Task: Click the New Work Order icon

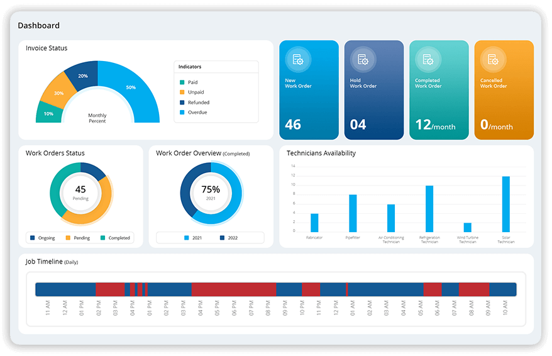Action: click(297, 60)
